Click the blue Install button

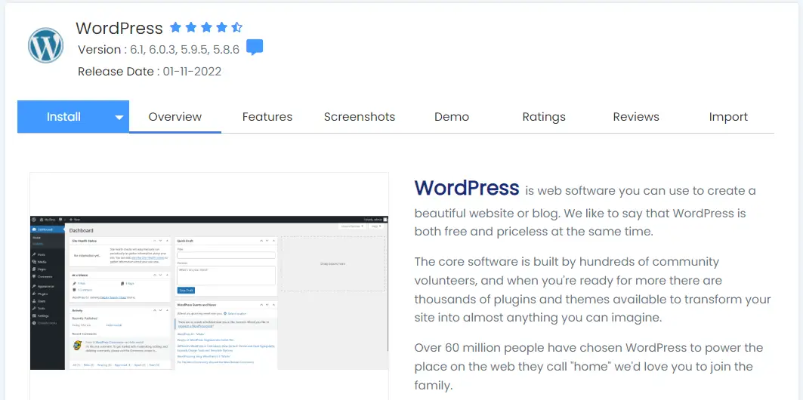click(63, 117)
